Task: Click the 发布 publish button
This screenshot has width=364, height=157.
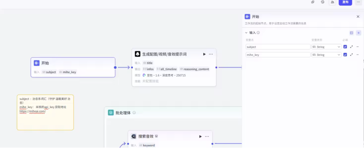Action: [x=345, y=2]
